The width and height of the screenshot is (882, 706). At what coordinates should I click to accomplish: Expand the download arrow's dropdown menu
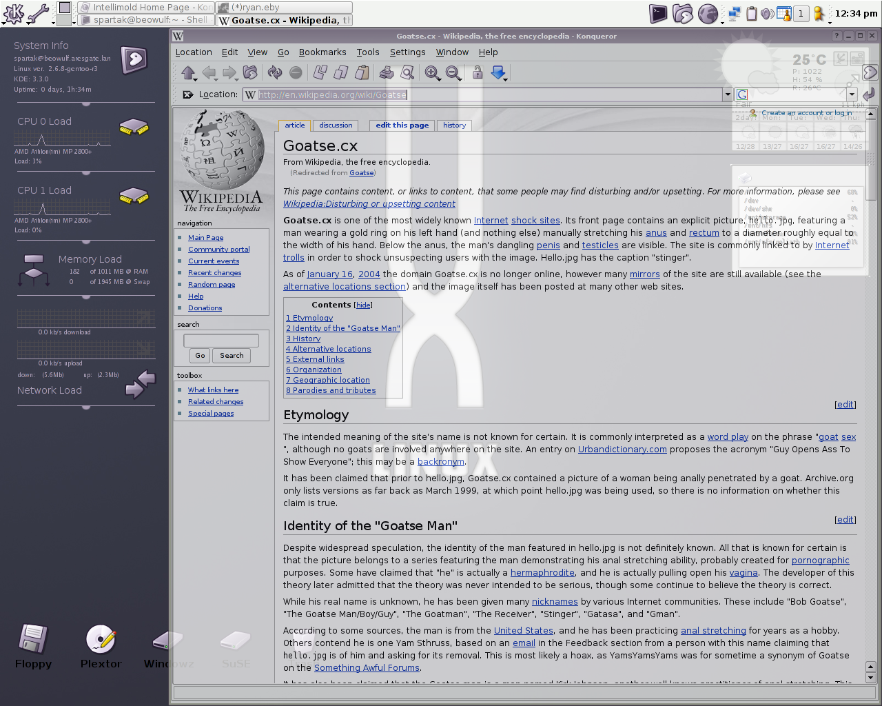click(506, 79)
